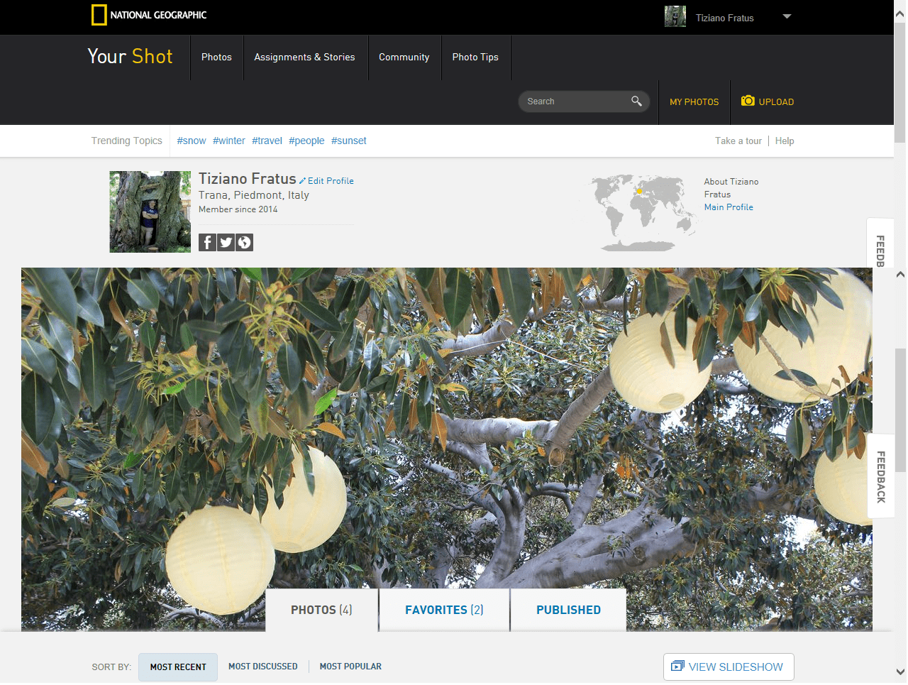Click the Twitter icon under the profile name

coord(226,242)
